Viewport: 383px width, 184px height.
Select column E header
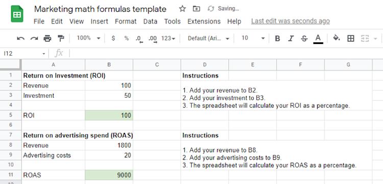tap(253, 65)
